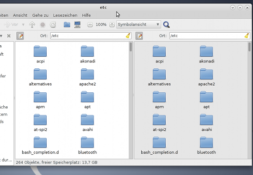Close the sidebar with the X
Image resolution: width=253 pixels, height=175 pixels.
[9, 36]
